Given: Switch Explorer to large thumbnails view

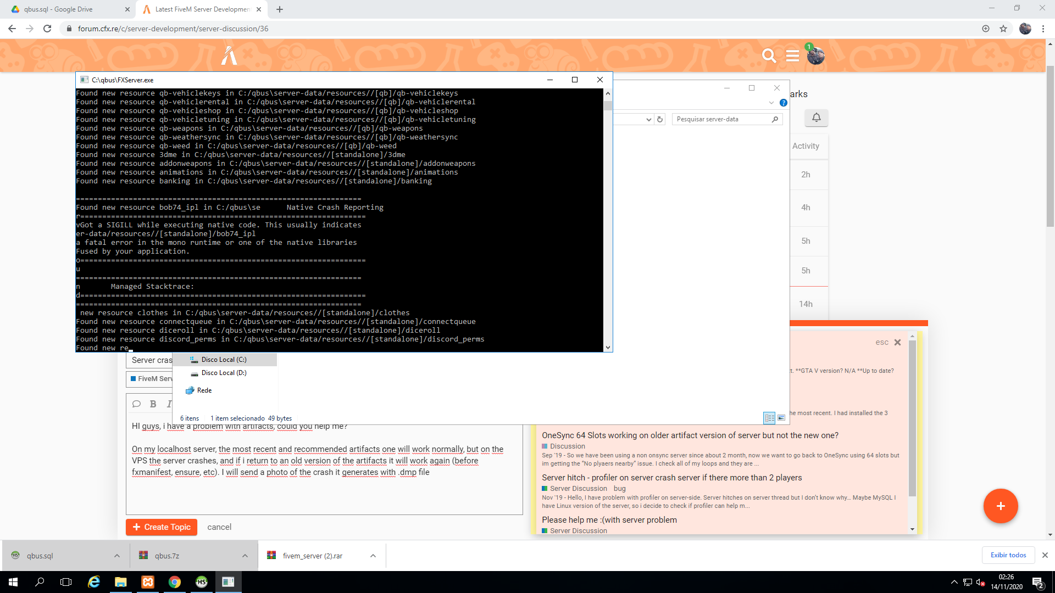Looking at the screenshot, I should (x=781, y=418).
